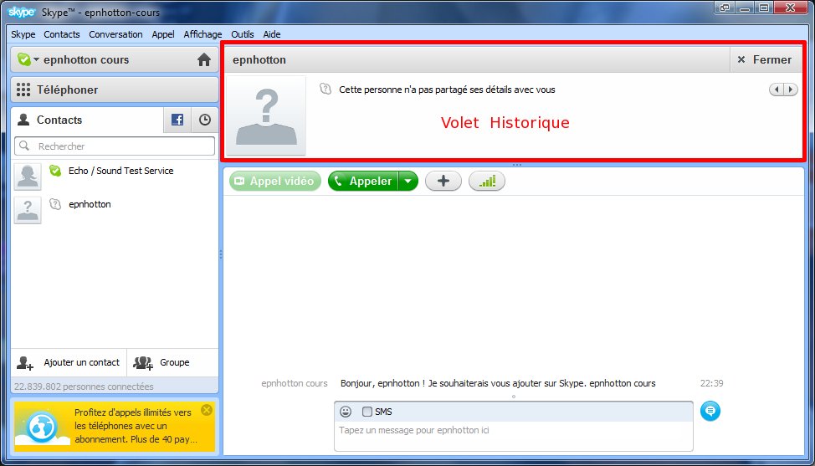
Task: Open the Contacts menu in the menu bar
Action: 62,34
